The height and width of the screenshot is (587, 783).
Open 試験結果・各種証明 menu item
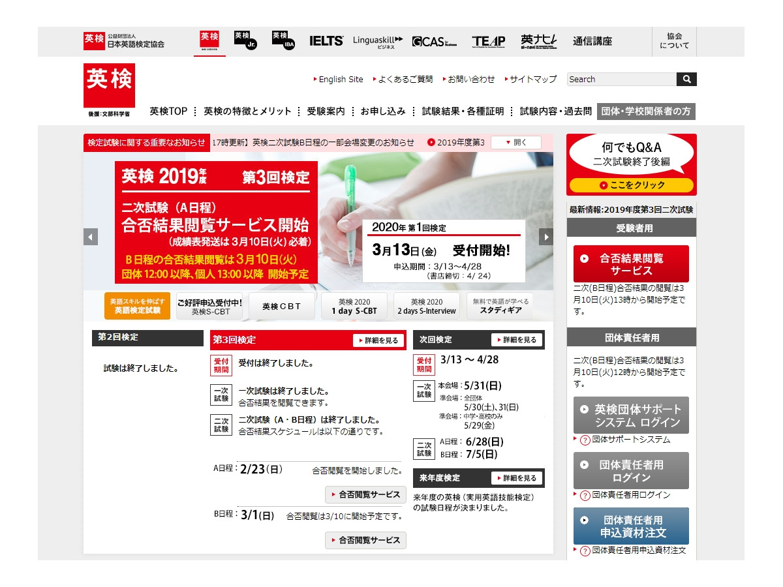click(x=463, y=111)
